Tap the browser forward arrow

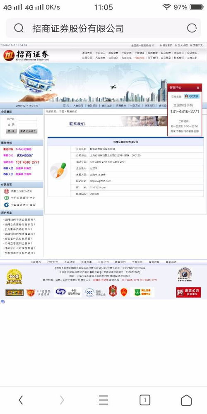tap(62, 400)
